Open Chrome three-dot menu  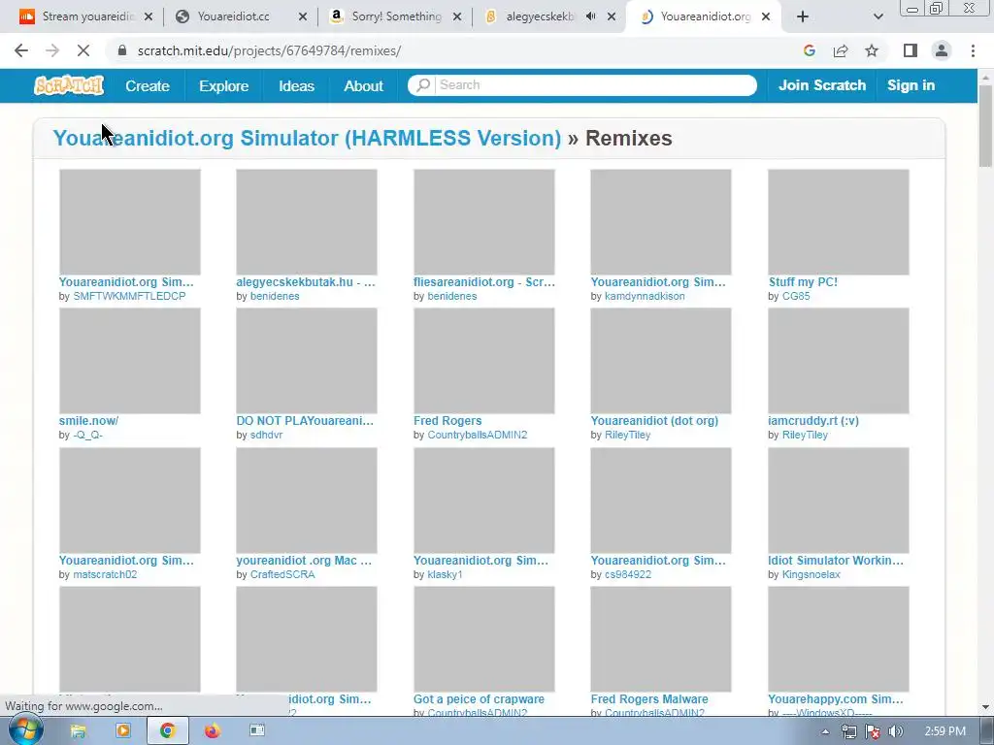pyautogui.click(x=973, y=50)
